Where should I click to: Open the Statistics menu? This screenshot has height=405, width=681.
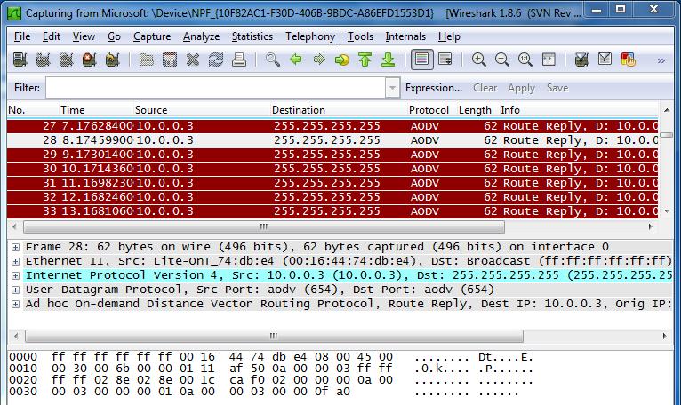pyautogui.click(x=252, y=36)
